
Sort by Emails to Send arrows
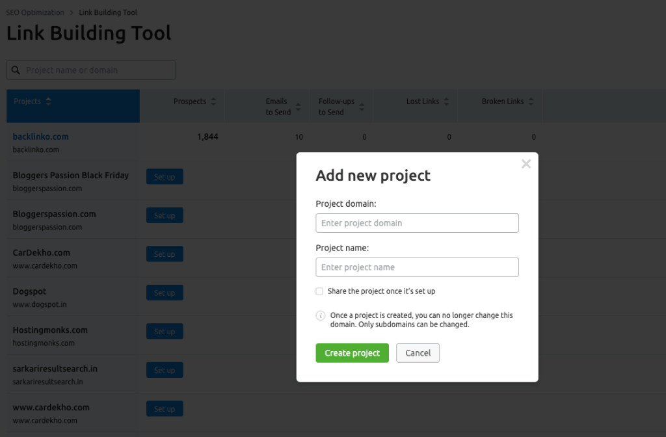pyautogui.click(x=298, y=107)
